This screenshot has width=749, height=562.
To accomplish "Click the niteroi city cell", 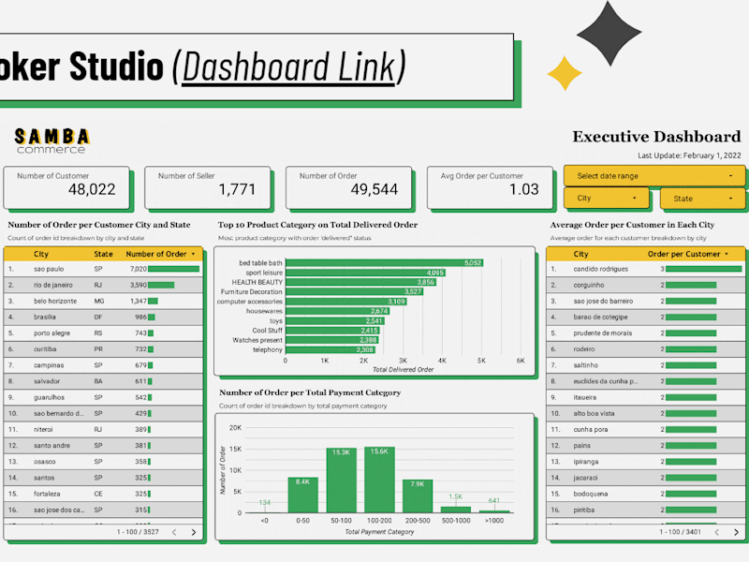I will point(43,429).
